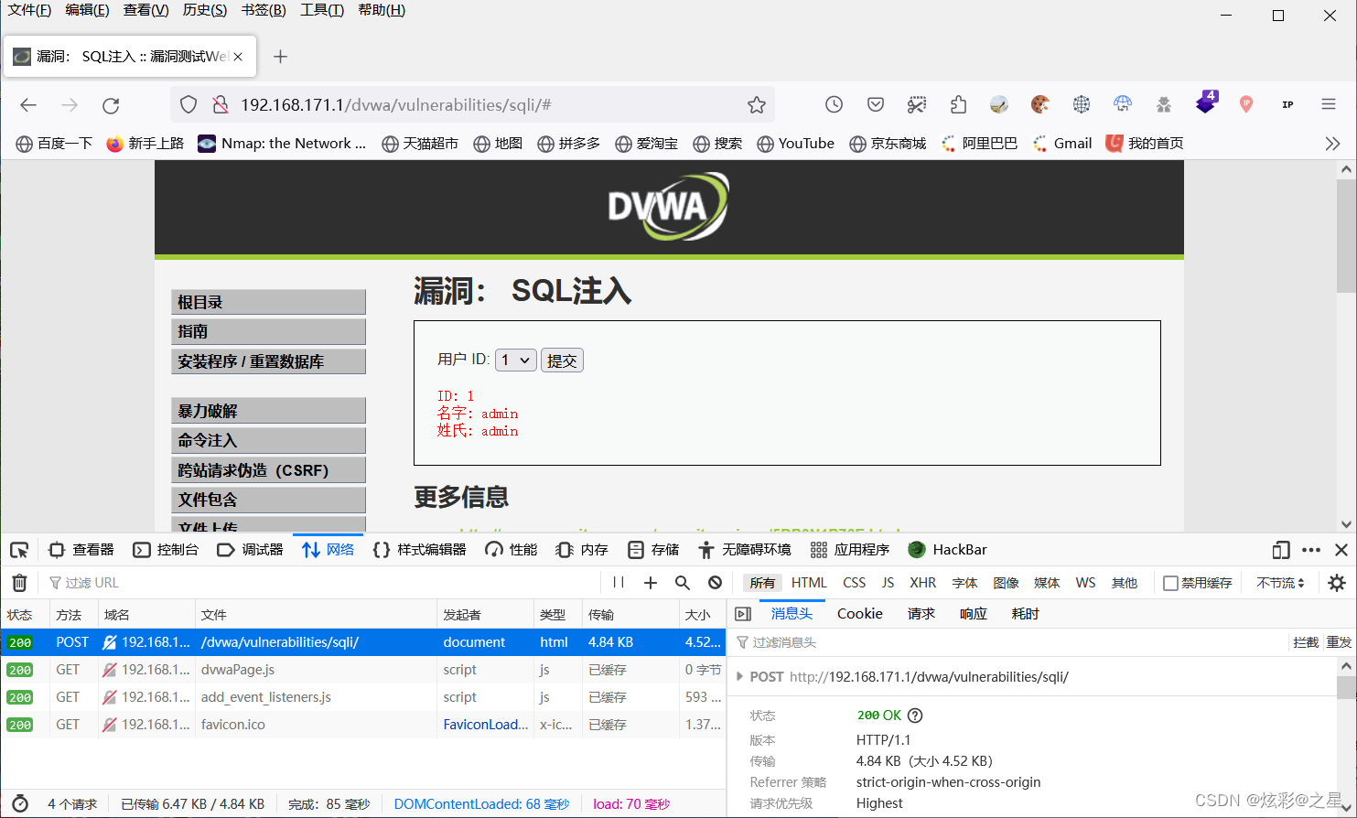Open the performance analysis stopwatch icon
The height and width of the screenshot is (818, 1357).
[19, 804]
